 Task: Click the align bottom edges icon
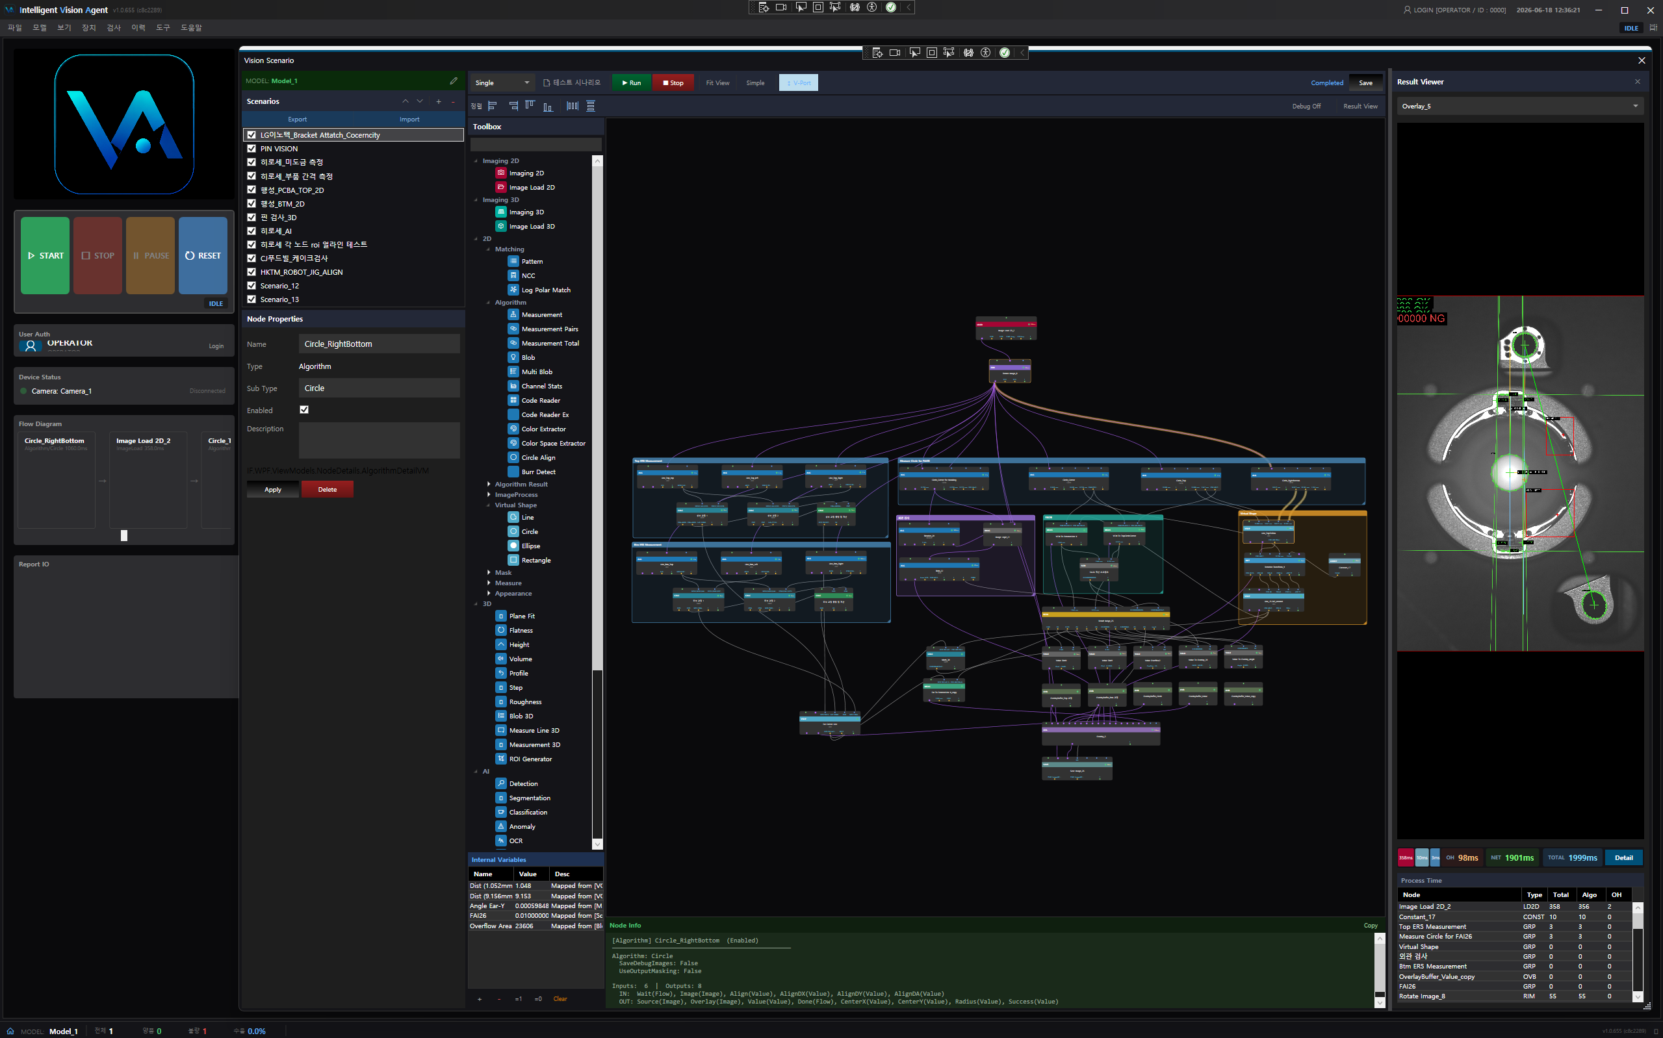(x=548, y=106)
